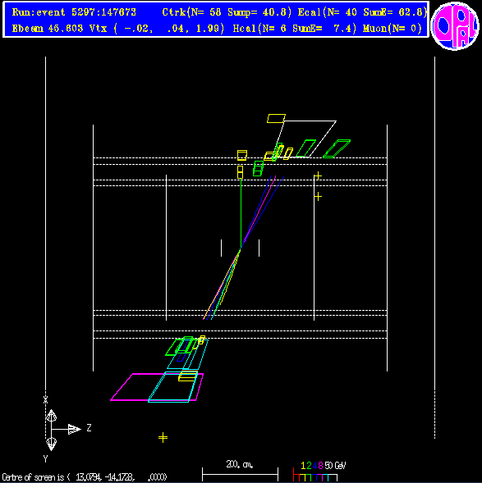The height and width of the screenshot is (483, 482).
Task: Click the Z axis arrow icon
Action: click(x=74, y=429)
